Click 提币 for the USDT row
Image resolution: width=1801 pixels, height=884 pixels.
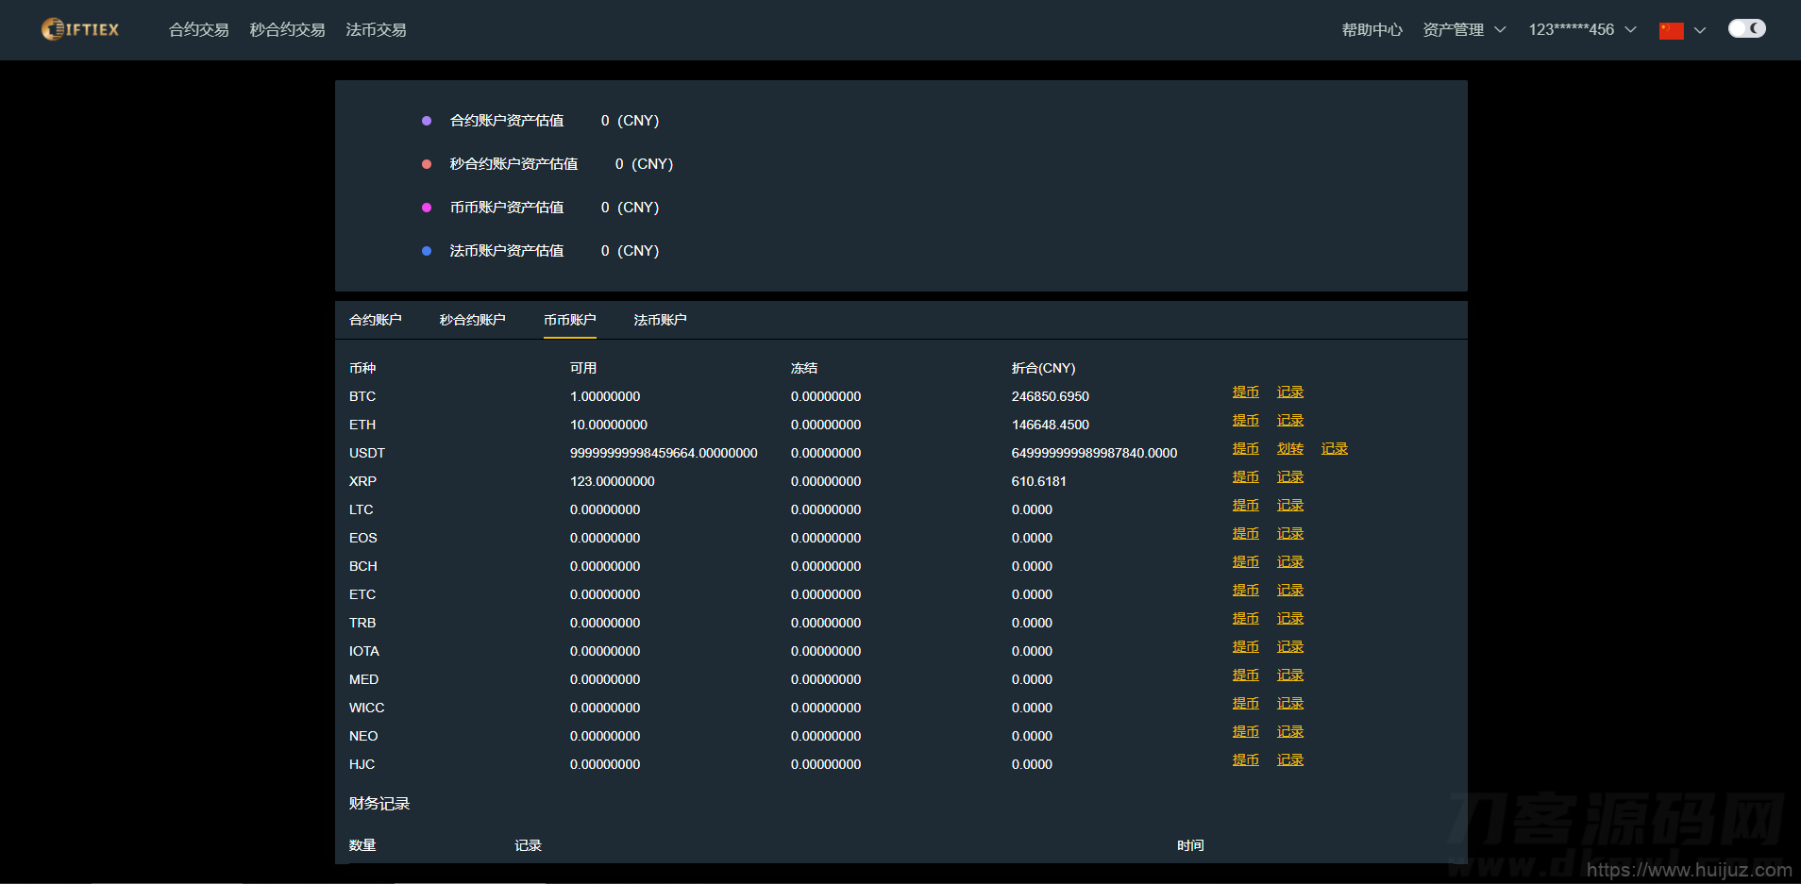pyautogui.click(x=1245, y=448)
